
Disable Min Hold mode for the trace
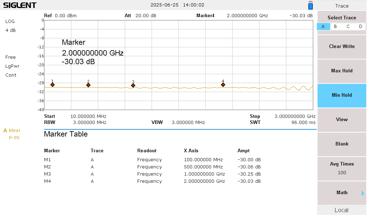pos(341,95)
